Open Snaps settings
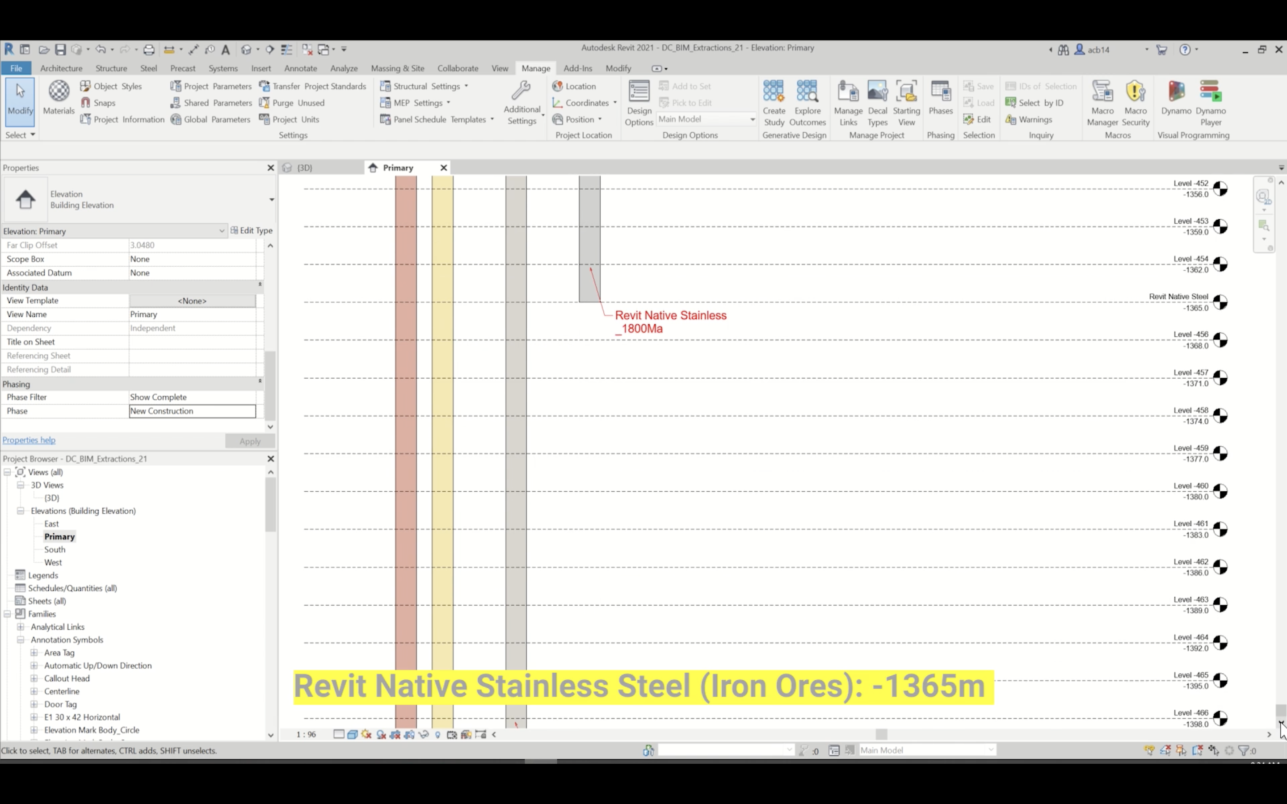 pyautogui.click(x=98, y=103)
